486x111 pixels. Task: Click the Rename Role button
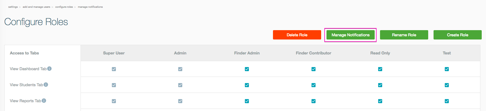coord(404,35)
